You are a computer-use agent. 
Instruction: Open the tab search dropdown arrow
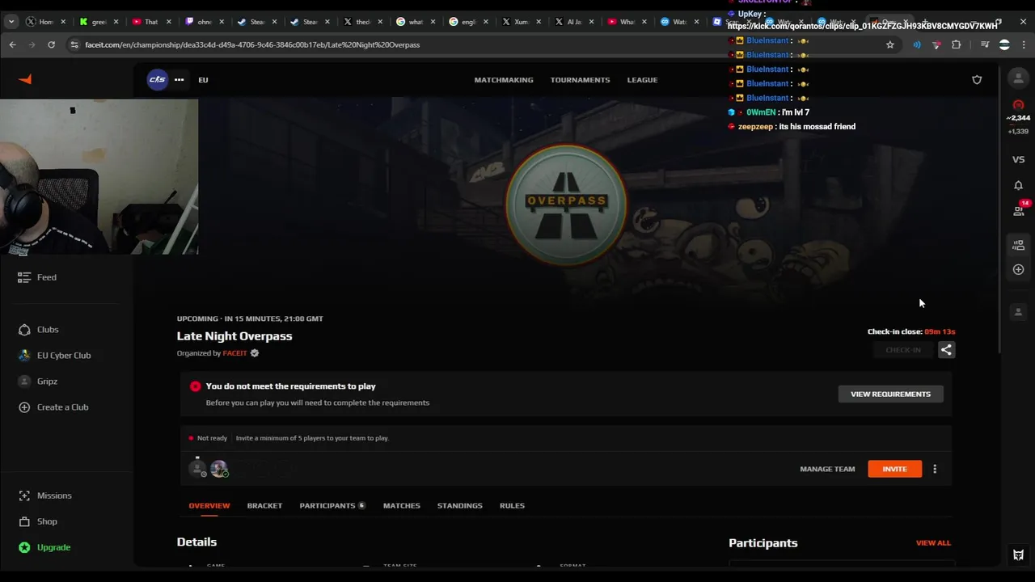coord(11,22)
